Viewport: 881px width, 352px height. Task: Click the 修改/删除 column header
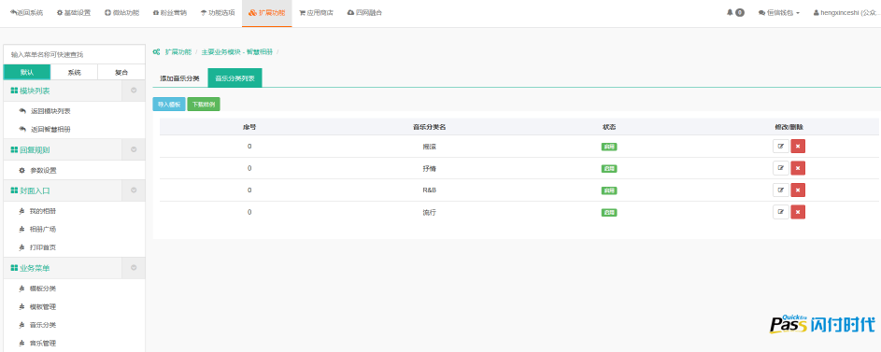[789, 127]
